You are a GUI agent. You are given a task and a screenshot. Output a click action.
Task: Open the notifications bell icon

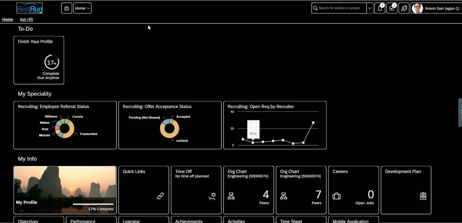[380, 8]
